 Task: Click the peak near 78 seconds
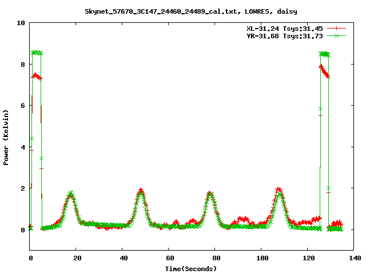[x=210, y=194]
